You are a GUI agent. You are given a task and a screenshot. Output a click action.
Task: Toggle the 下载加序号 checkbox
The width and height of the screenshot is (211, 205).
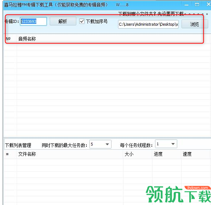[82, 21]
